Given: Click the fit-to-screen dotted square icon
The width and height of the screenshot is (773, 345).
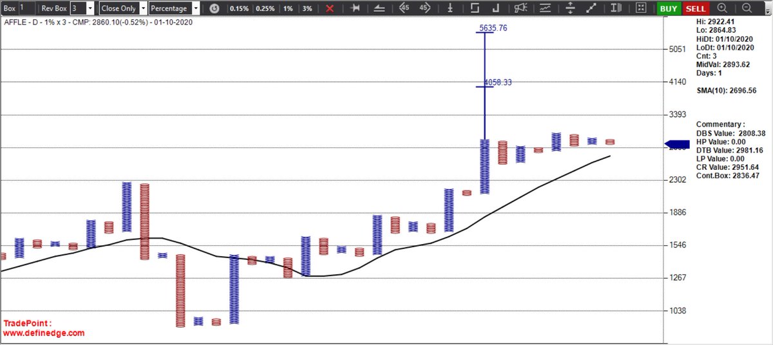Looking at the screenshot, I should [x=640, y=8].
